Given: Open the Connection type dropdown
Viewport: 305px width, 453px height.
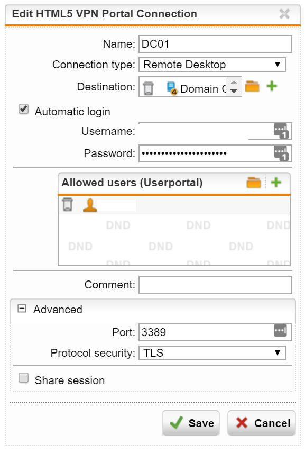Looking at the screenshot, I should point(212,65).
